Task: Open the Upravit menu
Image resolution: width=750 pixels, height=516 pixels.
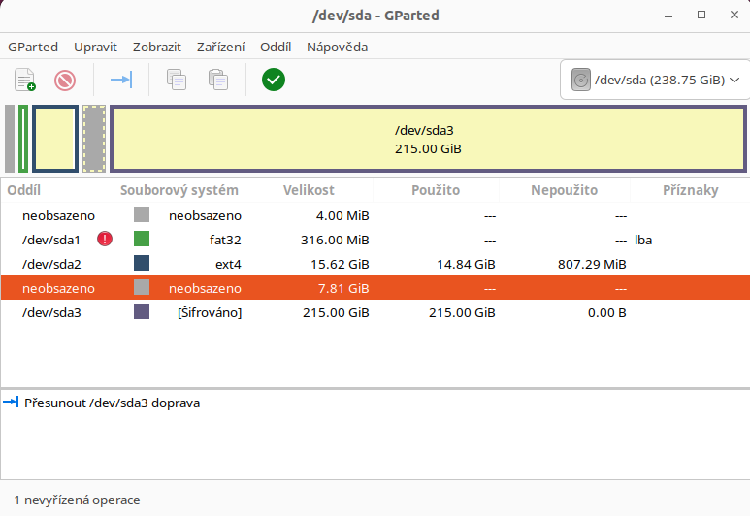Action: (x=95, y=47)
